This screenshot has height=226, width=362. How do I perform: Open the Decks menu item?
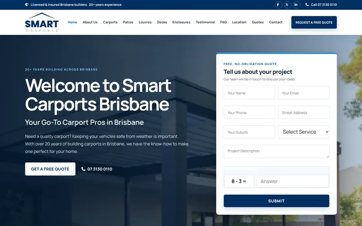[x=162, y=22]
